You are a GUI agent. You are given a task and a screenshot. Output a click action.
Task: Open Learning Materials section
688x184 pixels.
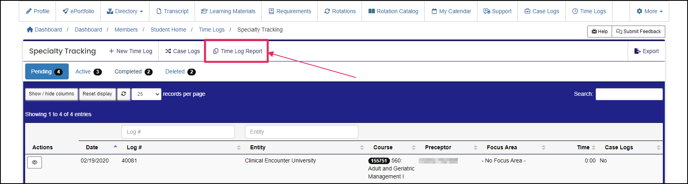pyautogui.click(x=228, y=11)
